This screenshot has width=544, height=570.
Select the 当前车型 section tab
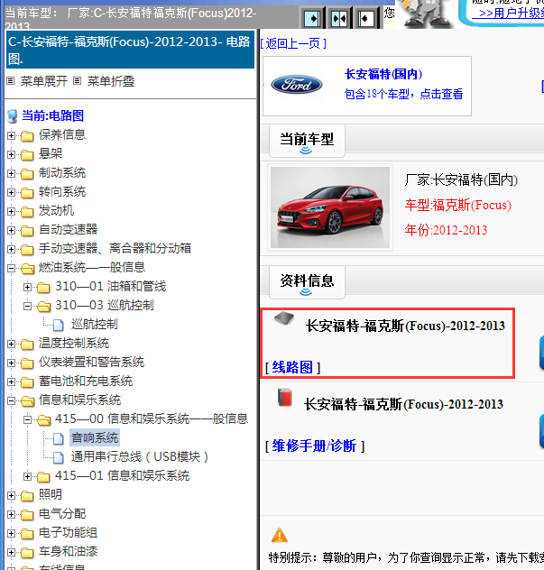(307, 141)
